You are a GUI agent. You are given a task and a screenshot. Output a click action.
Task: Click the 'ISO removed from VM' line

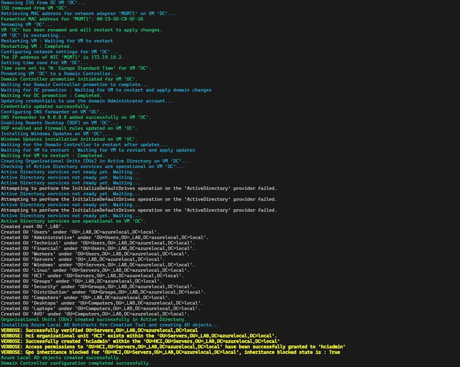coord(35,8)
